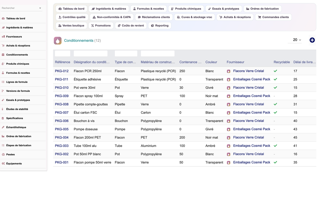Click recyclable checkmark in PKG-003 row
This screenshot has height=202, width=323.
[x=275, y=146]
